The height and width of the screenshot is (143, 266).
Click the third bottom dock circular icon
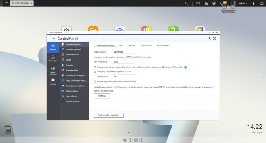[x=136, y=140]
